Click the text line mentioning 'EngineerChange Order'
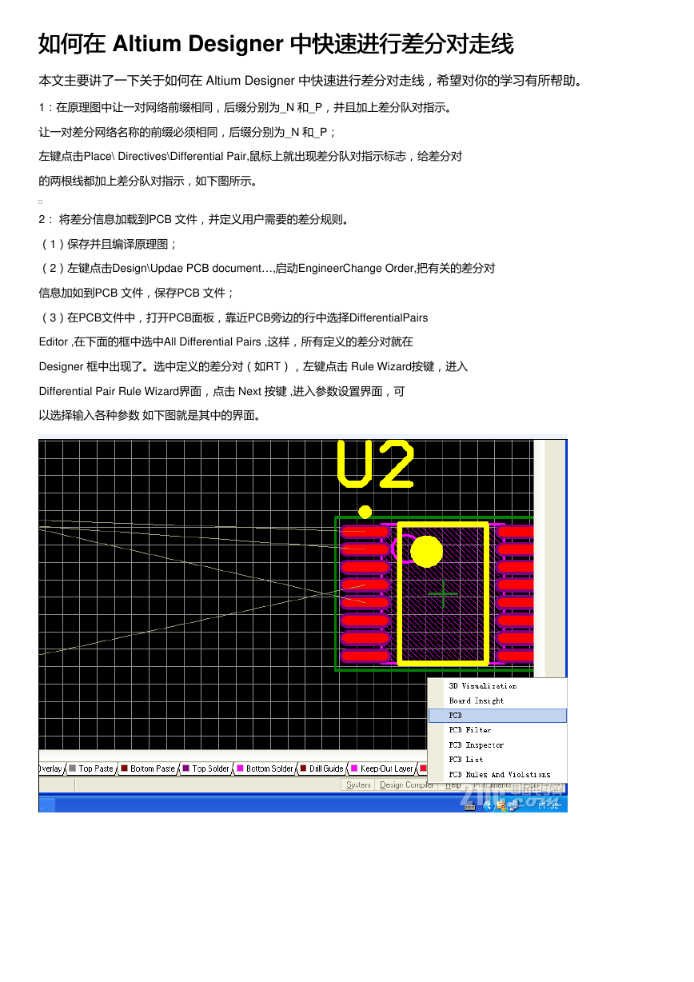The image size is (694, 982). pos(267,268)
